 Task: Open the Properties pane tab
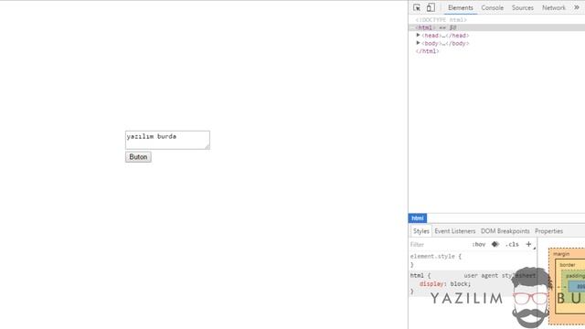coord(548,231)
